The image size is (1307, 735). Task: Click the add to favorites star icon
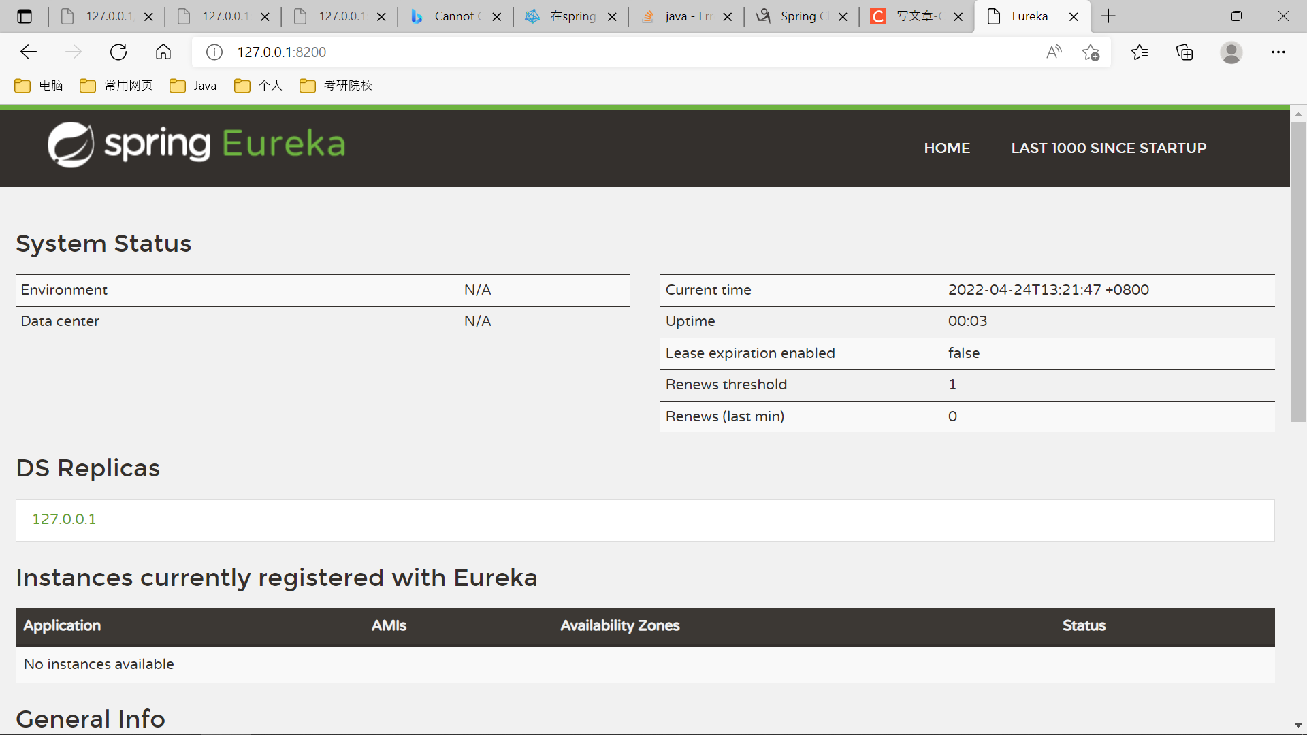coord(1091,52)
